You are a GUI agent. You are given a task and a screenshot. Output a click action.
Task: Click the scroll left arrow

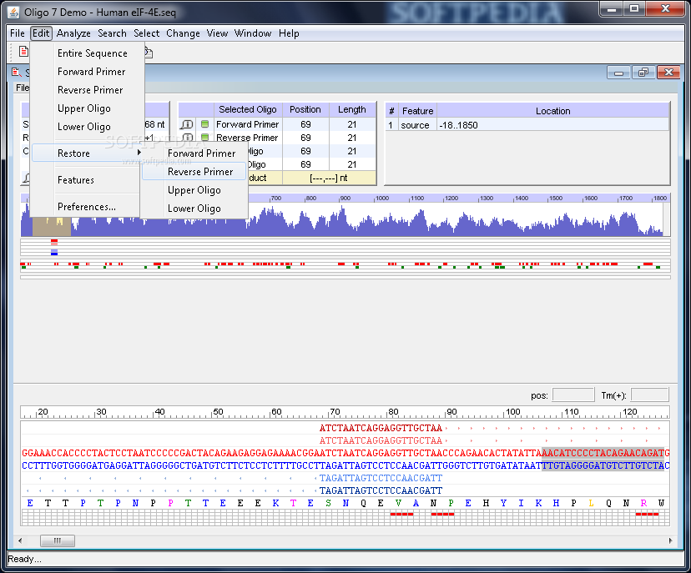click(20, 540)
